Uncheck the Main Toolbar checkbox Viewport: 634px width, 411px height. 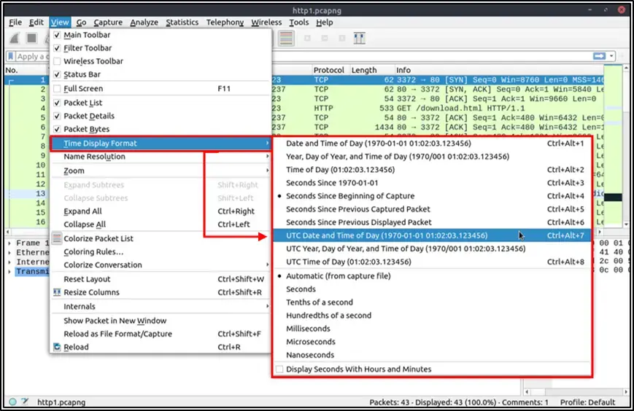pyautogui.click(x=57, y=35)
